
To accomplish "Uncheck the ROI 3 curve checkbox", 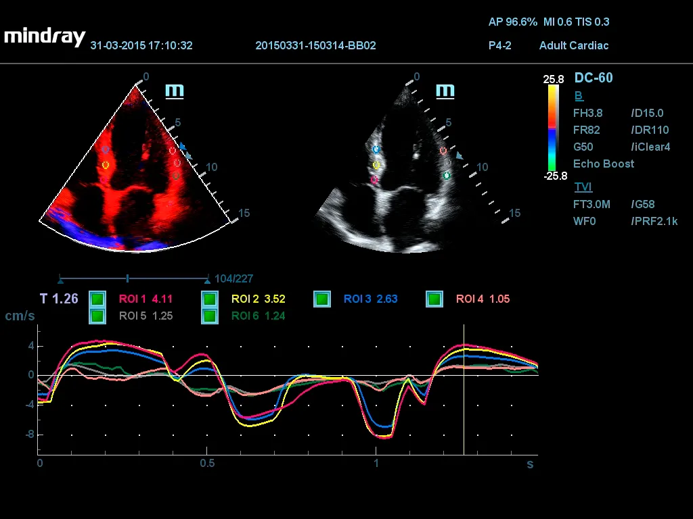I will (x=322, y=299).
